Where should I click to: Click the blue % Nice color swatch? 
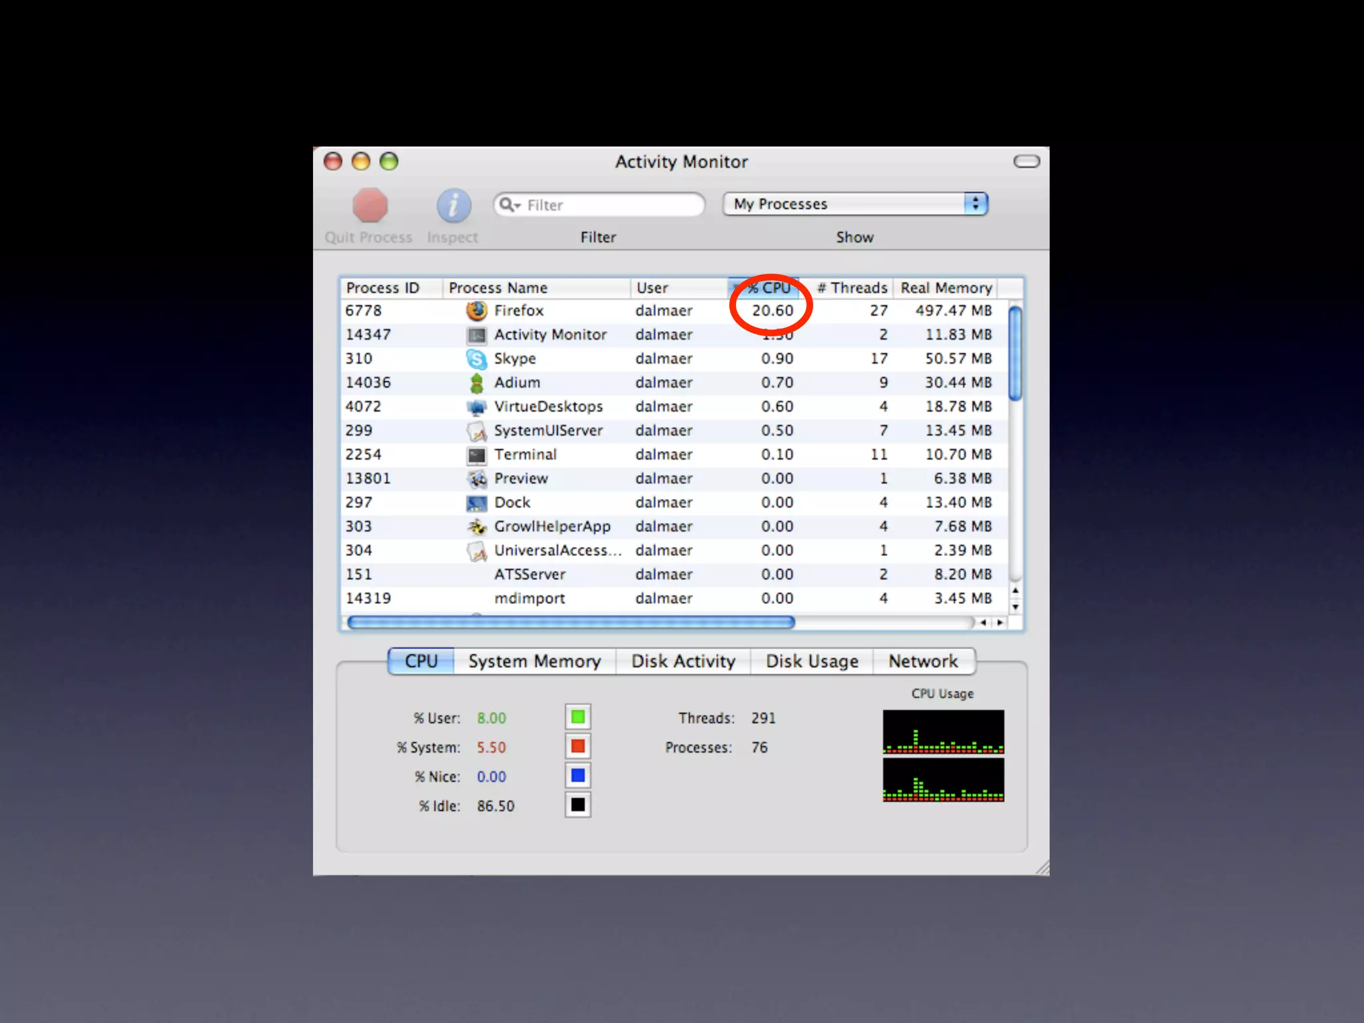577,776
